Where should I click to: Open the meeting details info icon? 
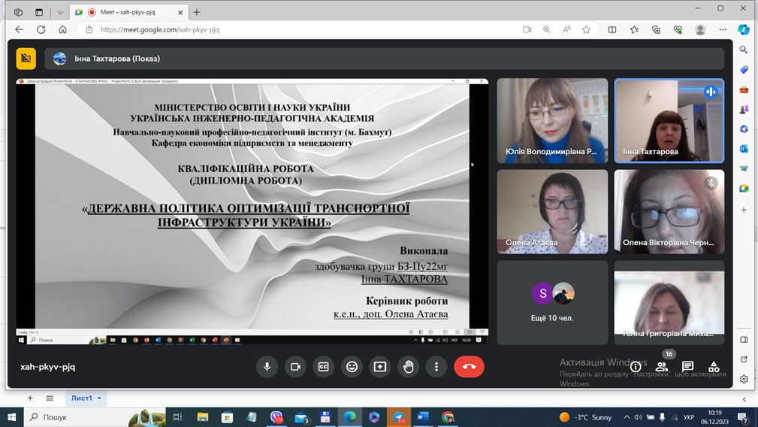pos(636,367)
